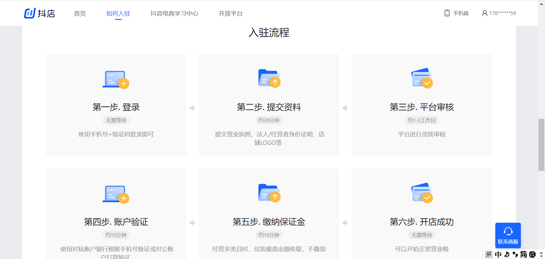The height and width of the screenshot is (259, 545).
Task: Click the user avatar icon beside 178******59
Action: pyautogui.click(x=485, y=13)
